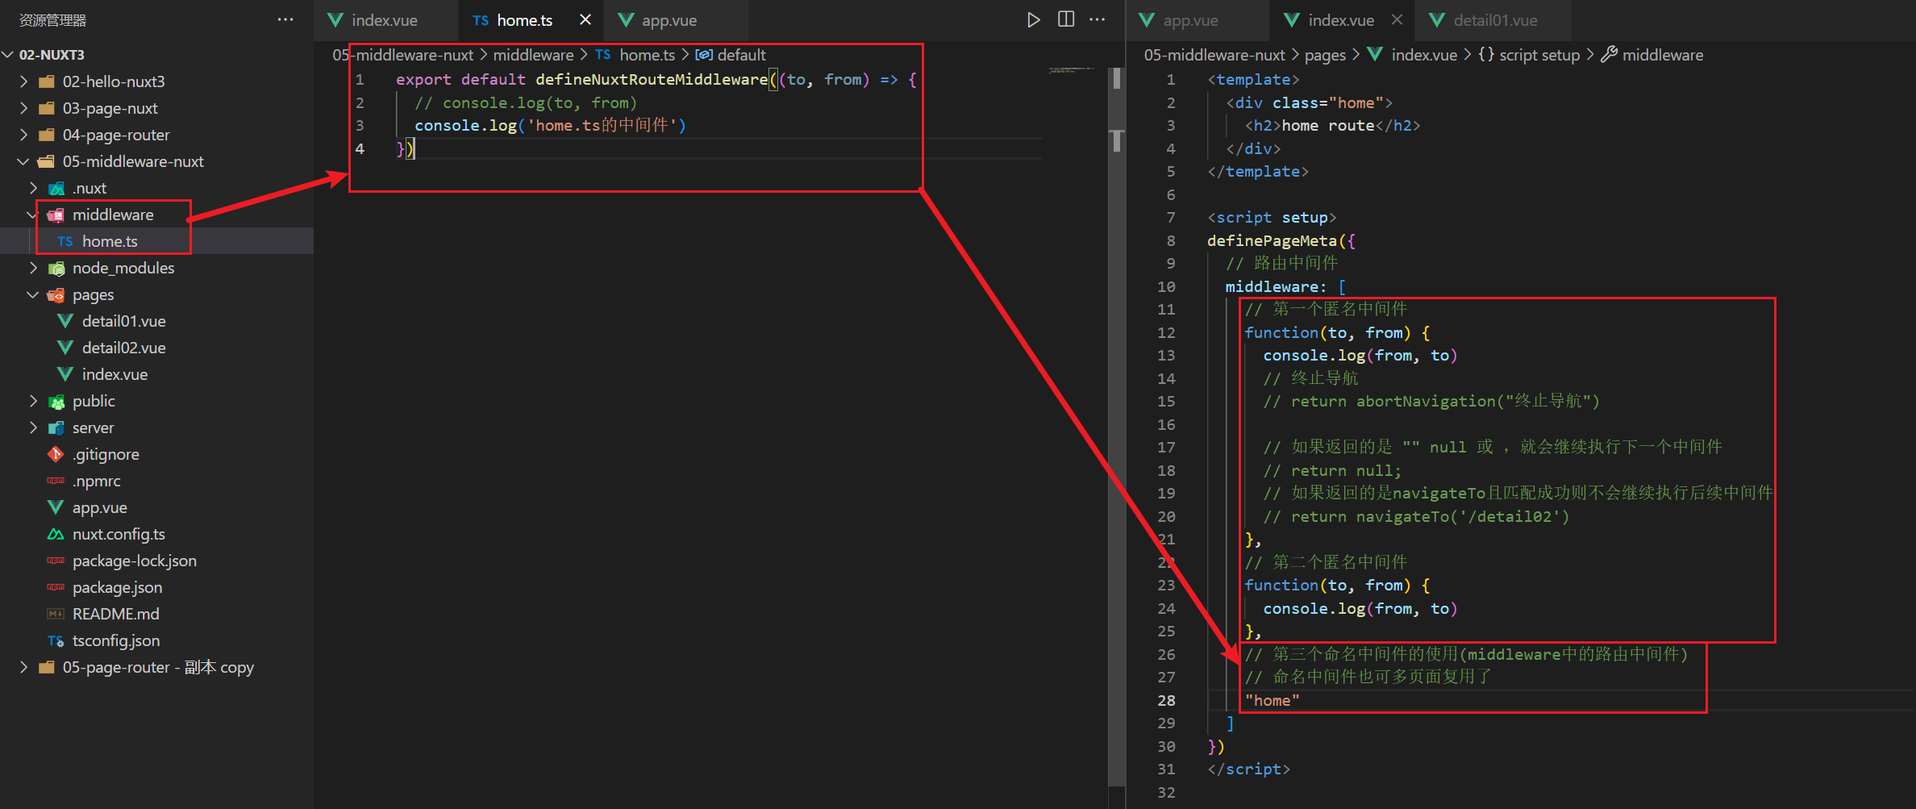
Task: Click the TS icon beside home.ts in explorer
Action: (65, 241)
